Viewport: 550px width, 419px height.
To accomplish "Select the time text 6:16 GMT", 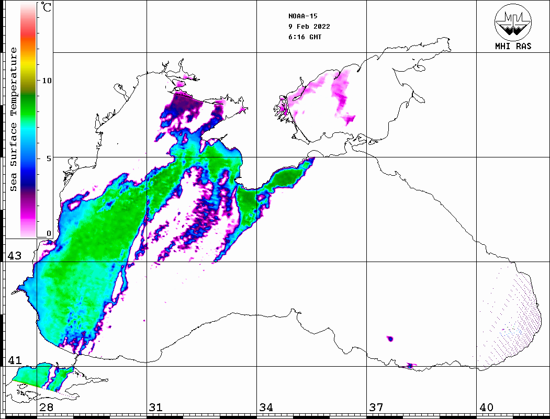I will pyautogui.click(x=305, y=37).
